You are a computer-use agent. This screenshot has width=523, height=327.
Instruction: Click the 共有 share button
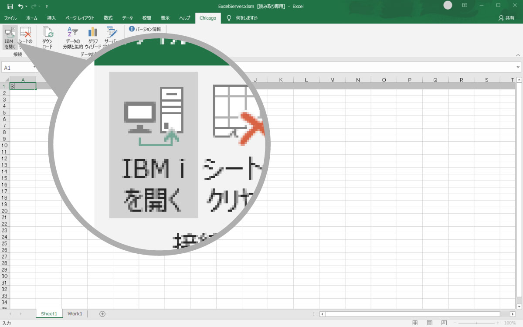(x=506, y=18)
